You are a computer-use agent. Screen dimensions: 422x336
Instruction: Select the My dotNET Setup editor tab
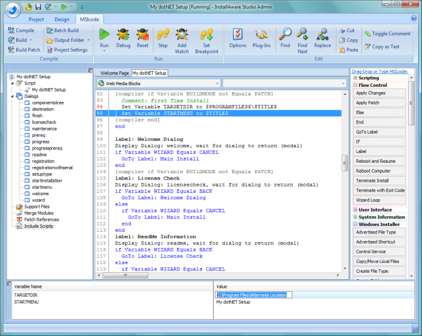point(149,73)
